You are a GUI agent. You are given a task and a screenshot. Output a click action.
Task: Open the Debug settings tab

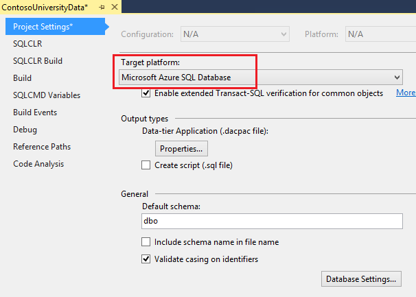(x=25, y=130)
